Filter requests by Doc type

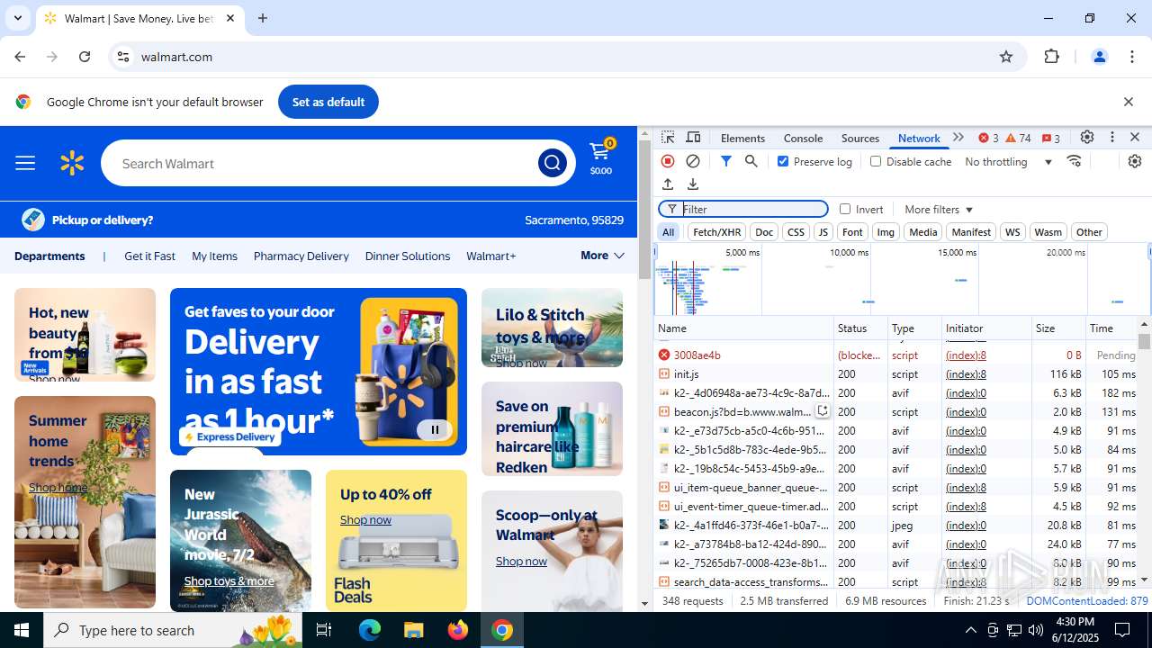tap(764, 232)
